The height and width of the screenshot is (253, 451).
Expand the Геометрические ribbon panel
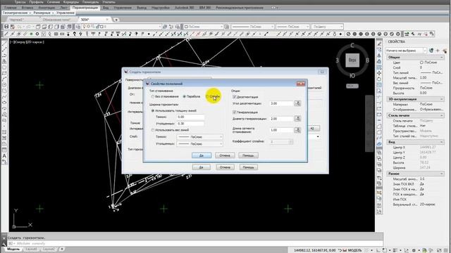[x=16, y=13]
